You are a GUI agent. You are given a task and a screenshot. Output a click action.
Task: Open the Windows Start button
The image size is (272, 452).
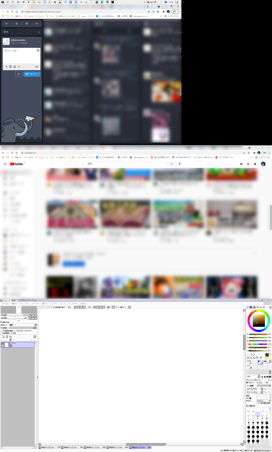[x=2, y=2]
